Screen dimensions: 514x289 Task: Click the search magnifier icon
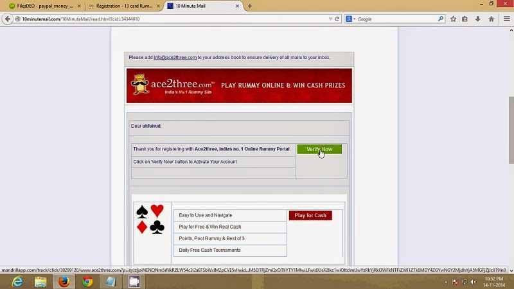(441, 19)
